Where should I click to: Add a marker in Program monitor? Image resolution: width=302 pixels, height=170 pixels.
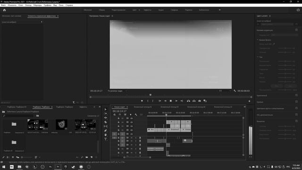coord(142,101)
